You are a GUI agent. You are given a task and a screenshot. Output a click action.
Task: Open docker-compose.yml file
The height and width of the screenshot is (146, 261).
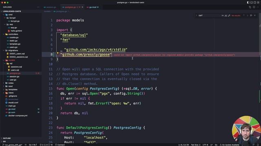point(18,116)
